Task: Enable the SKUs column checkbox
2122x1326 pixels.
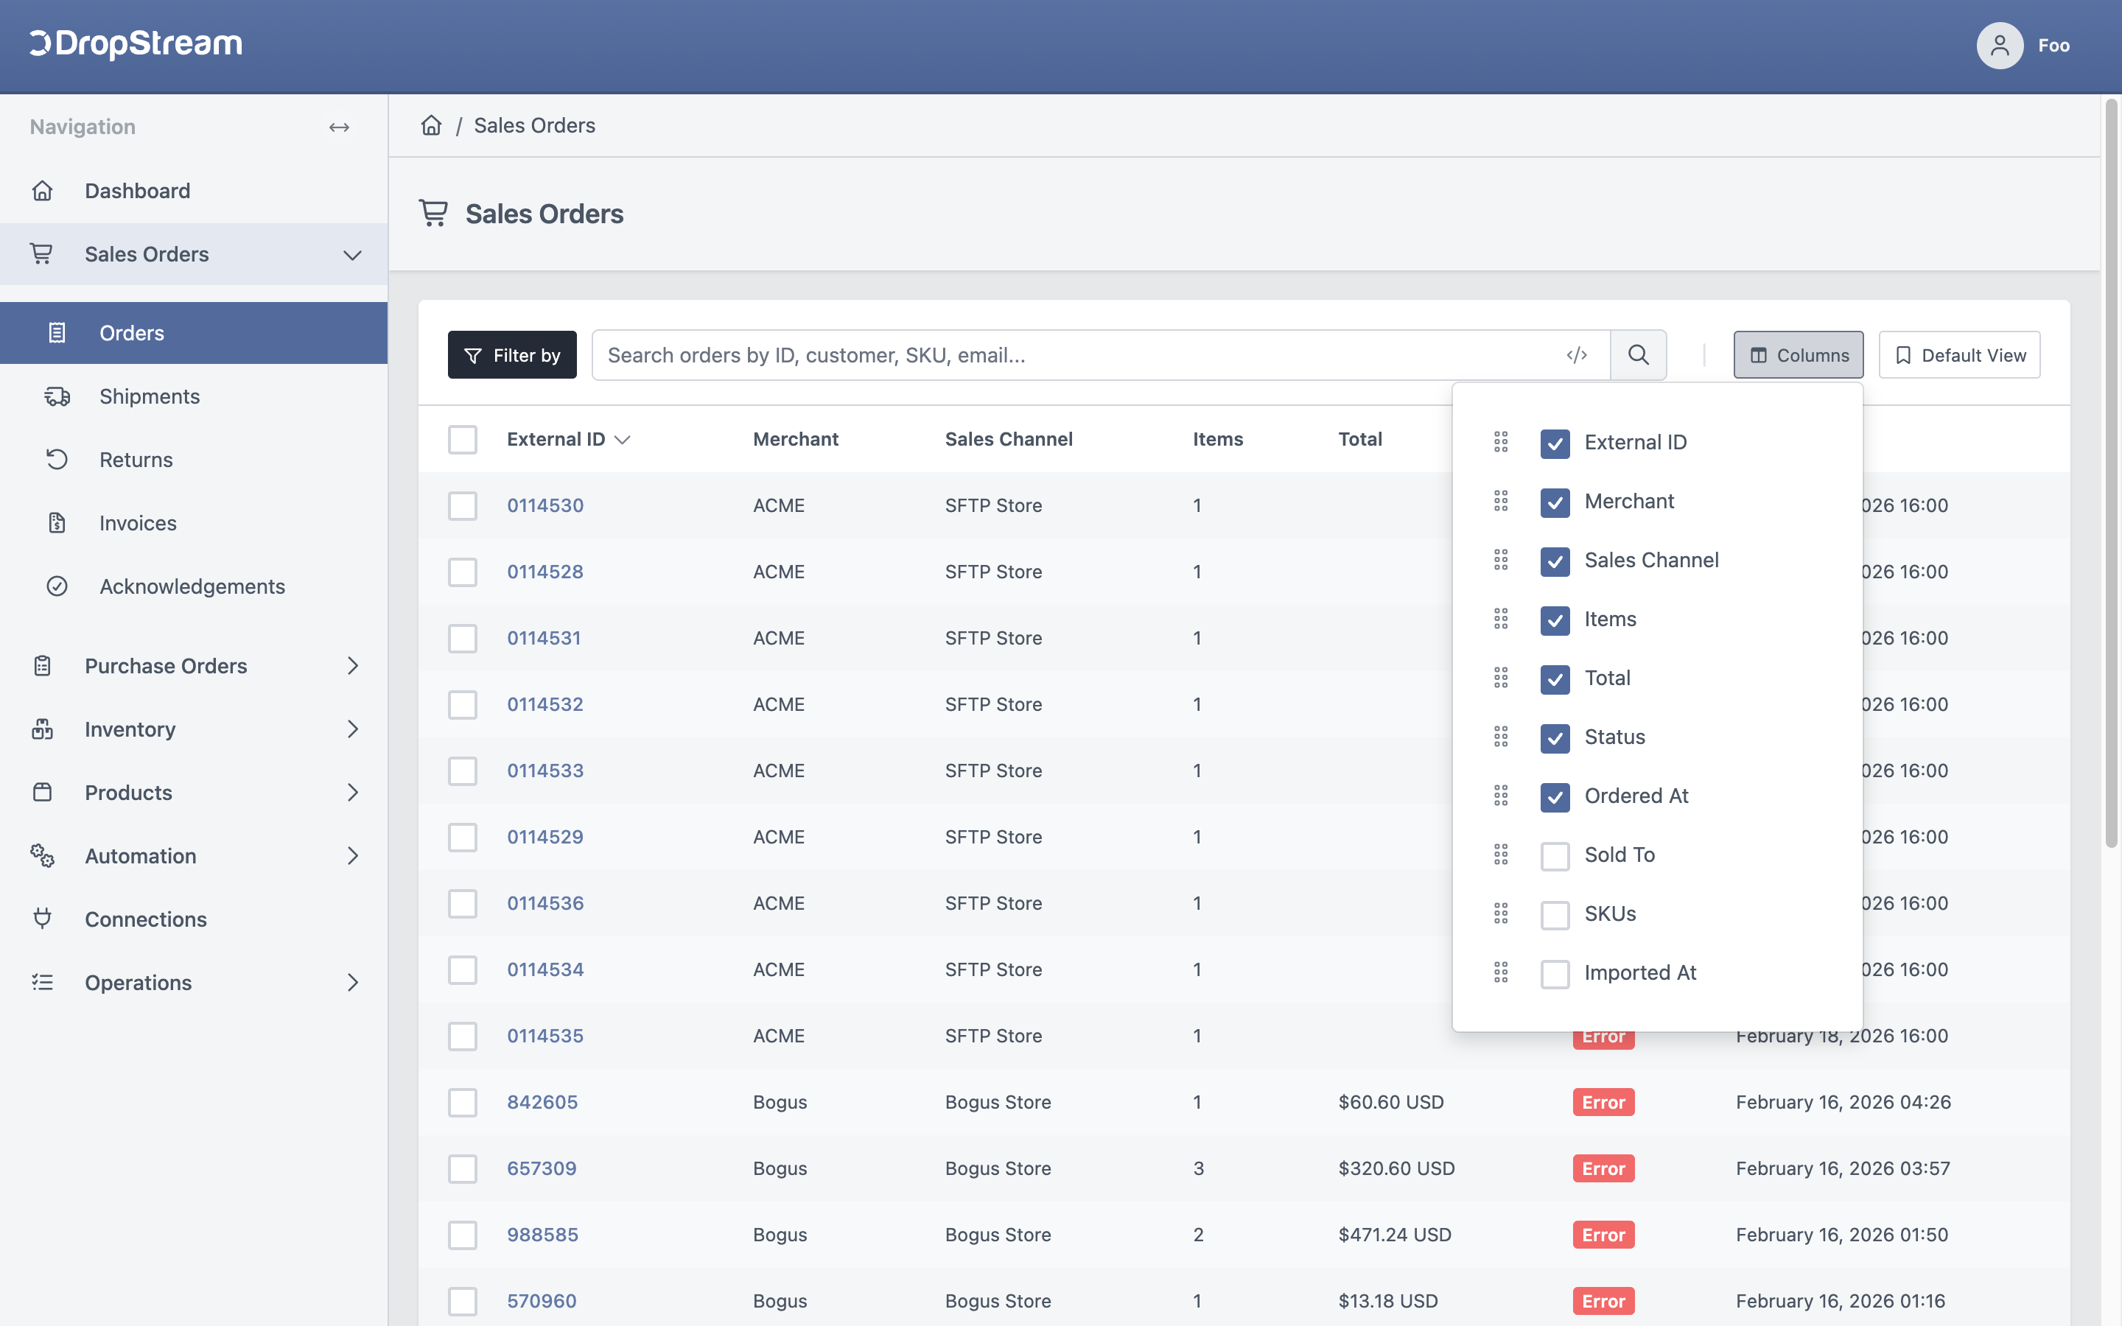Action: (1555, 913)
